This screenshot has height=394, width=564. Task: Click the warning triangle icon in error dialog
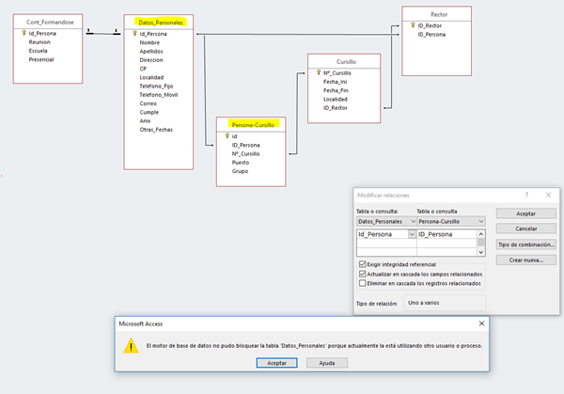132,345
